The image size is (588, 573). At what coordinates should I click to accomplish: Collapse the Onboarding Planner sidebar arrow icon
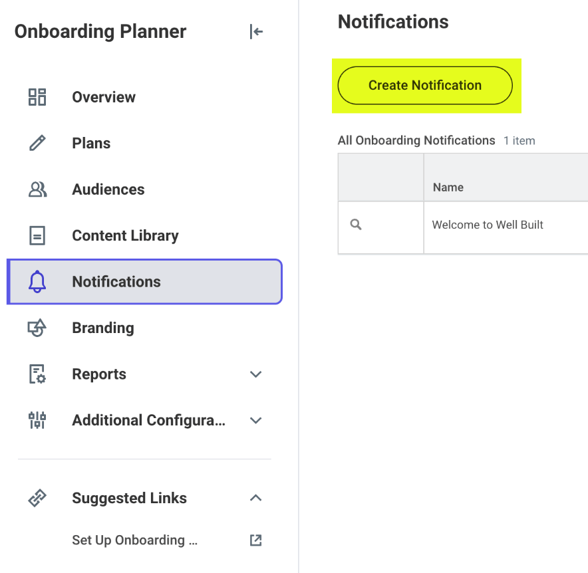click(256, 31)
